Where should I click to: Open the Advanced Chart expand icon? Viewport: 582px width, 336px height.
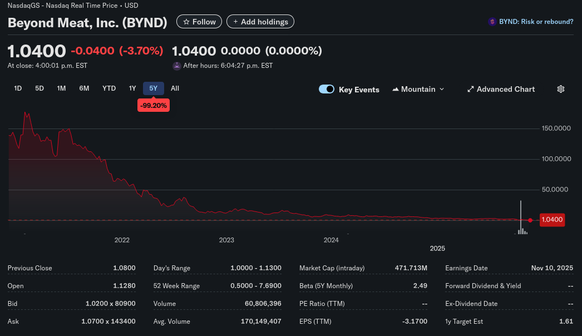470,89
